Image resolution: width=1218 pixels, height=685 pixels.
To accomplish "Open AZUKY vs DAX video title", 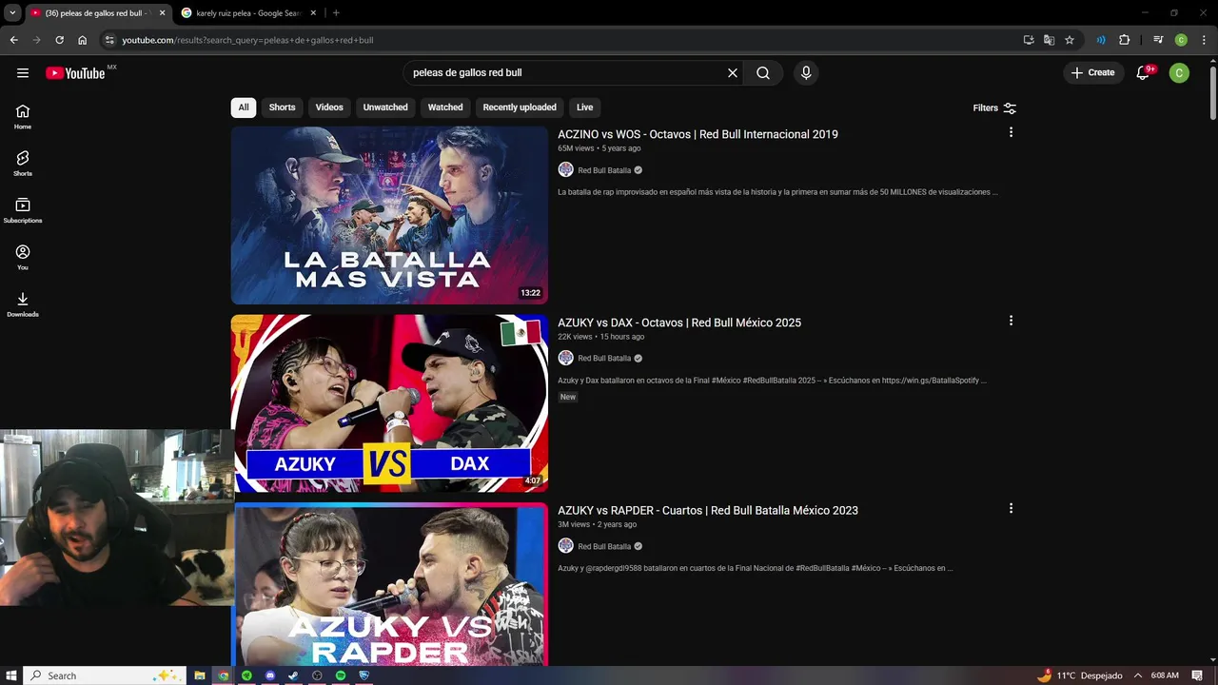I will [x=679, y=323].
